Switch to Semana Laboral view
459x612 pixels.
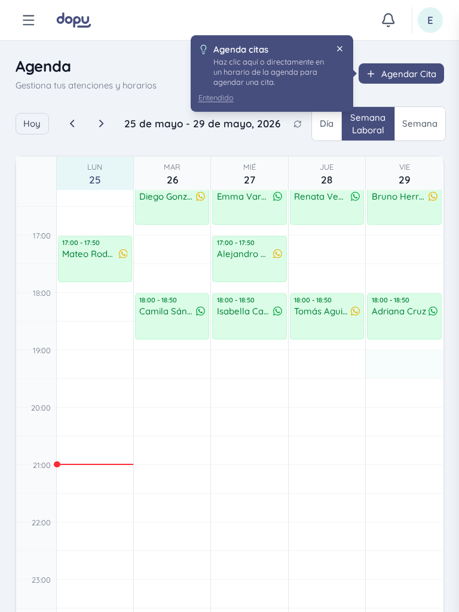click(368, 124)
